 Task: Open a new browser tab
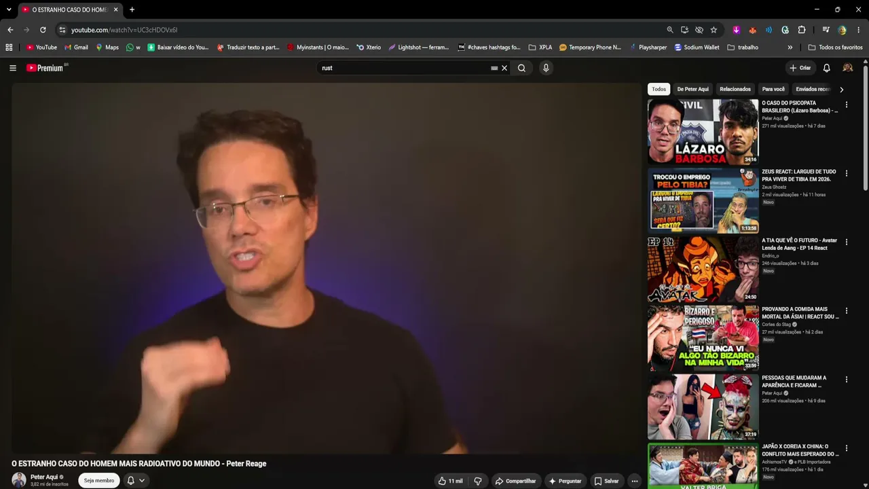click(132, 10)
